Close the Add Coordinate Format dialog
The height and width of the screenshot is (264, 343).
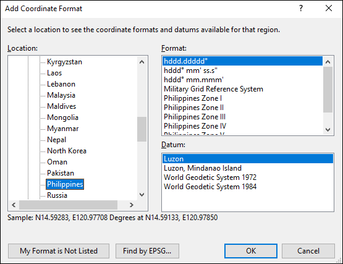329,8
